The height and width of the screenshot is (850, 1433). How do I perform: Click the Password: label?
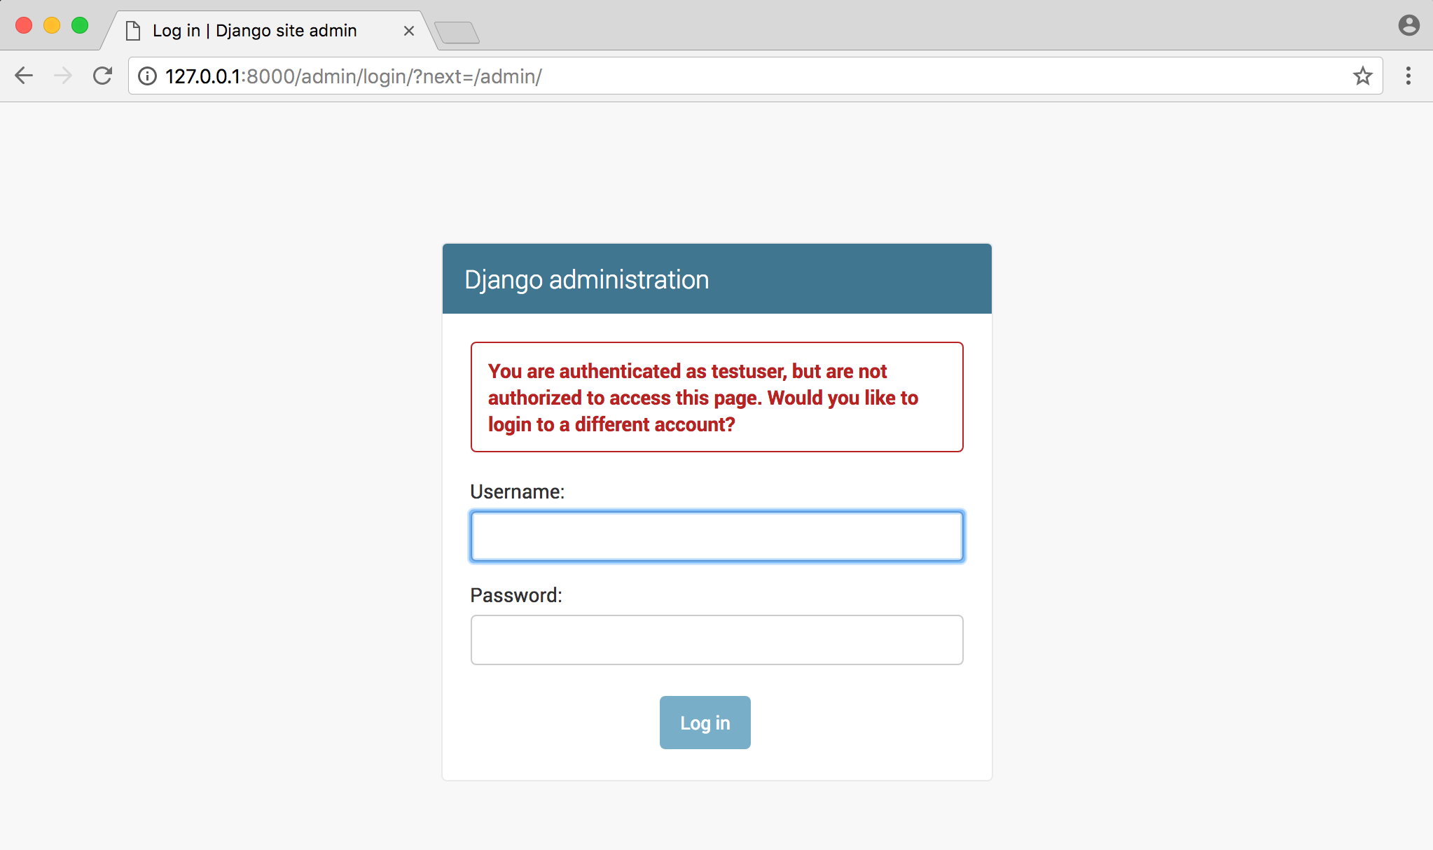[516, 595]
